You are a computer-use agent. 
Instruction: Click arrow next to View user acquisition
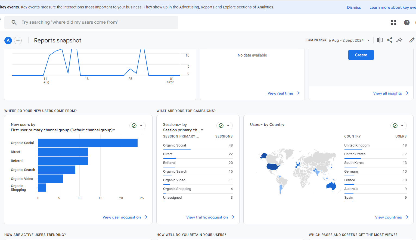145,217
